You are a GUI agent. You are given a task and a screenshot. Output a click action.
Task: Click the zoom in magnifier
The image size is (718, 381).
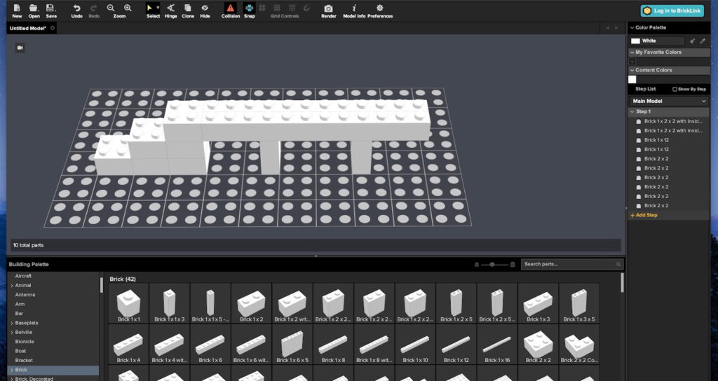pos(128,8)
